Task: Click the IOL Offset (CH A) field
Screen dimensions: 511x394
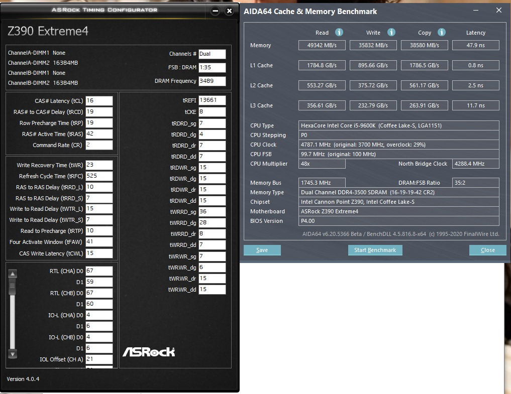Action: point(99,359)
